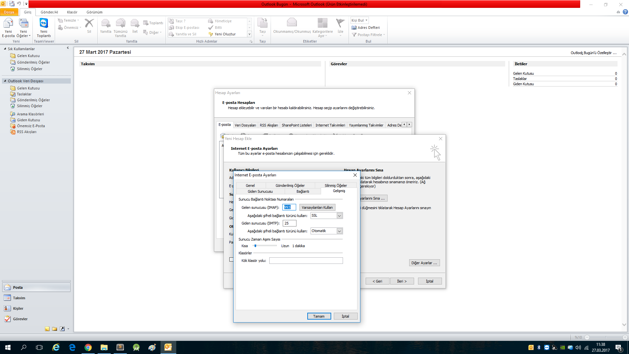The height and width of the screenshot is (354, 629).
Task: Switch to the Bağlantı tab
Action: pos(303,191)
